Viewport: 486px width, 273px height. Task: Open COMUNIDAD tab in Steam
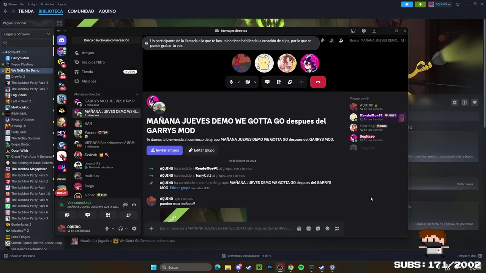coord(81,11)
